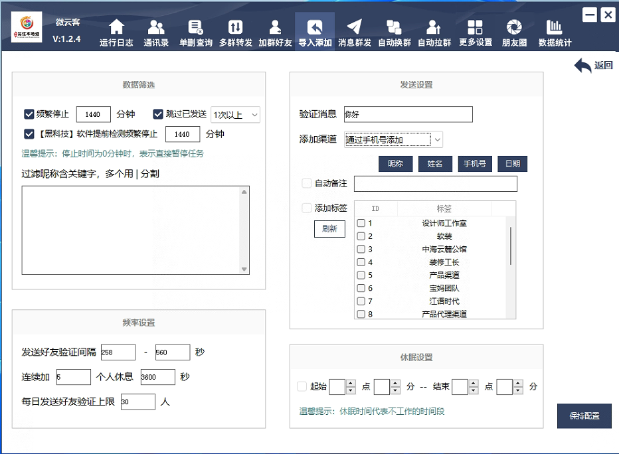Open the 数据统计 statistics view

coord(555,31)
